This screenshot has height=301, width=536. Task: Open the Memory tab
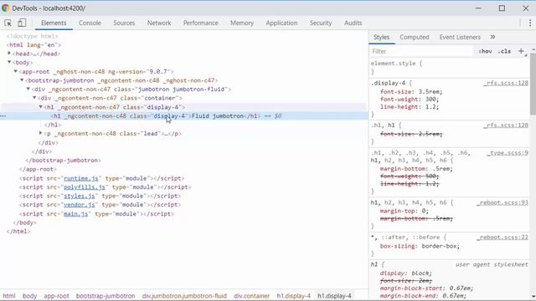242,23
